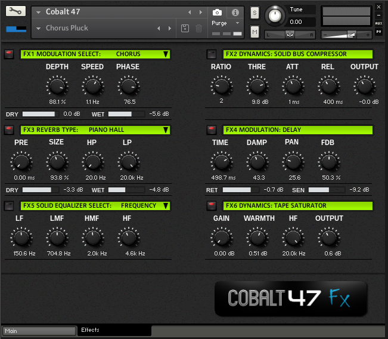Screen dimensions: 388x339
Task: Minimize instrument view with the minus icon
Action: [378, 15]
